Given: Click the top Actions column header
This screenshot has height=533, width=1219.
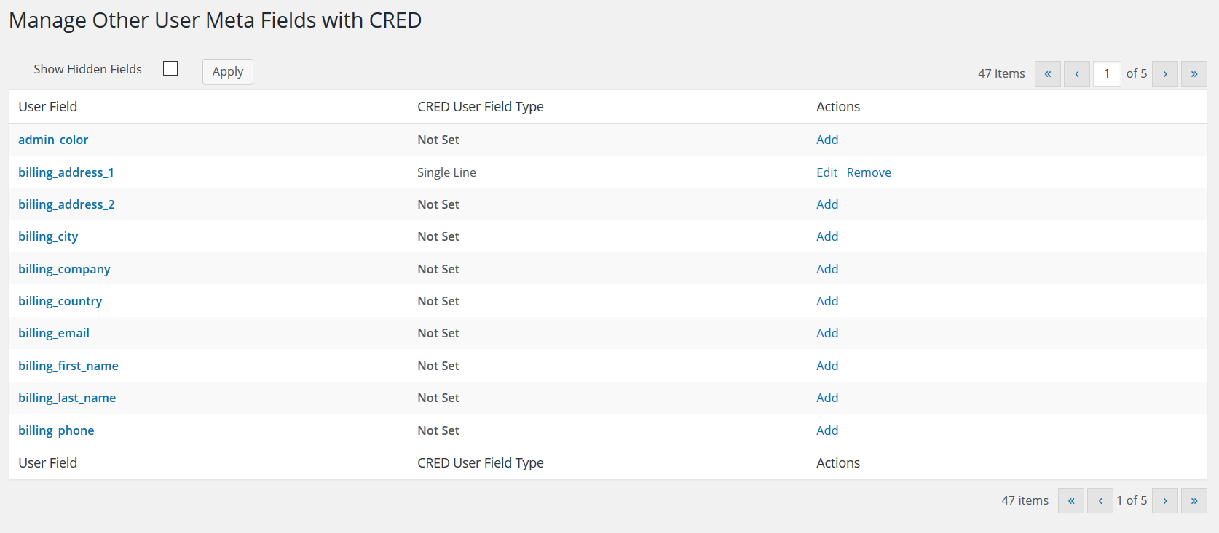Looking at the screenshot, I should click(x=838, y=107).
